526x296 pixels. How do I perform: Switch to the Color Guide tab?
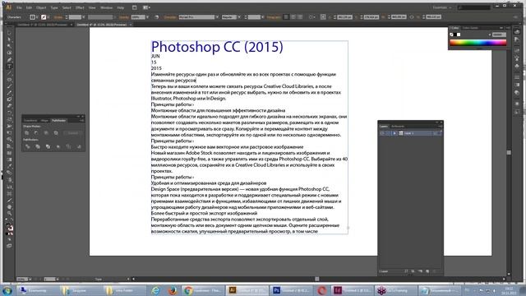(x=470, y=28)
